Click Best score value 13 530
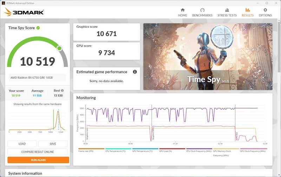Viewport: 281px width, 177px height. tap(58, 96)
